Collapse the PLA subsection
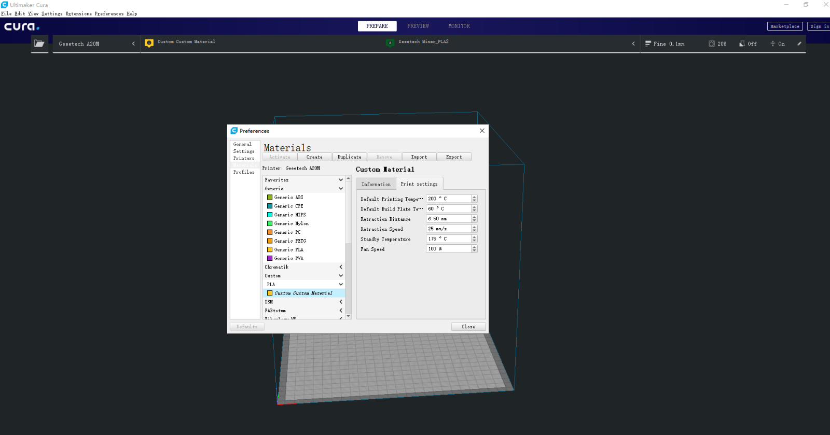 coord(341,284)
